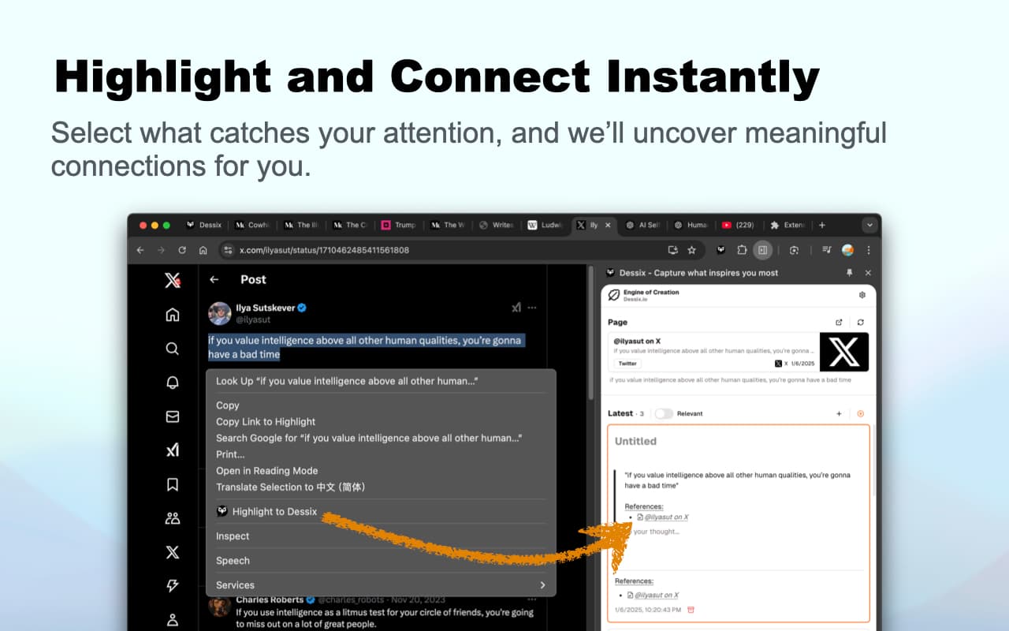Open the Chrome three-dot menu
The height and width of the screenshot is (631, 1009).
click(x=868, y=250)
